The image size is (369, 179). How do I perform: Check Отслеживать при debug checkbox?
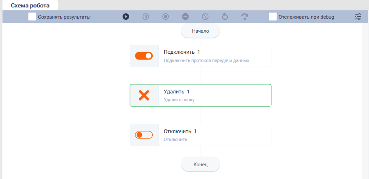[273, 17]
